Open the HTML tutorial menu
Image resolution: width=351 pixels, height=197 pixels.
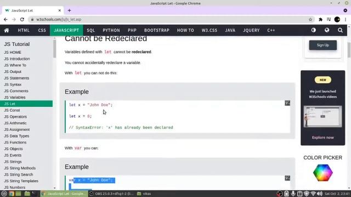coord(24,31)
